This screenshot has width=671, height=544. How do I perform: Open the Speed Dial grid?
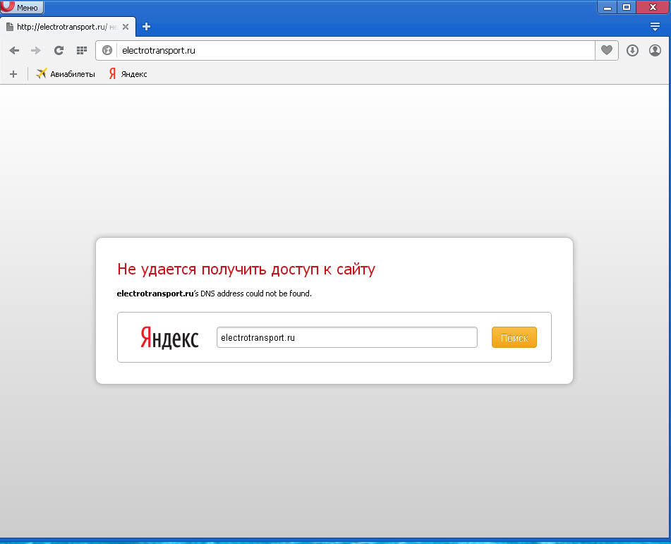81,50
